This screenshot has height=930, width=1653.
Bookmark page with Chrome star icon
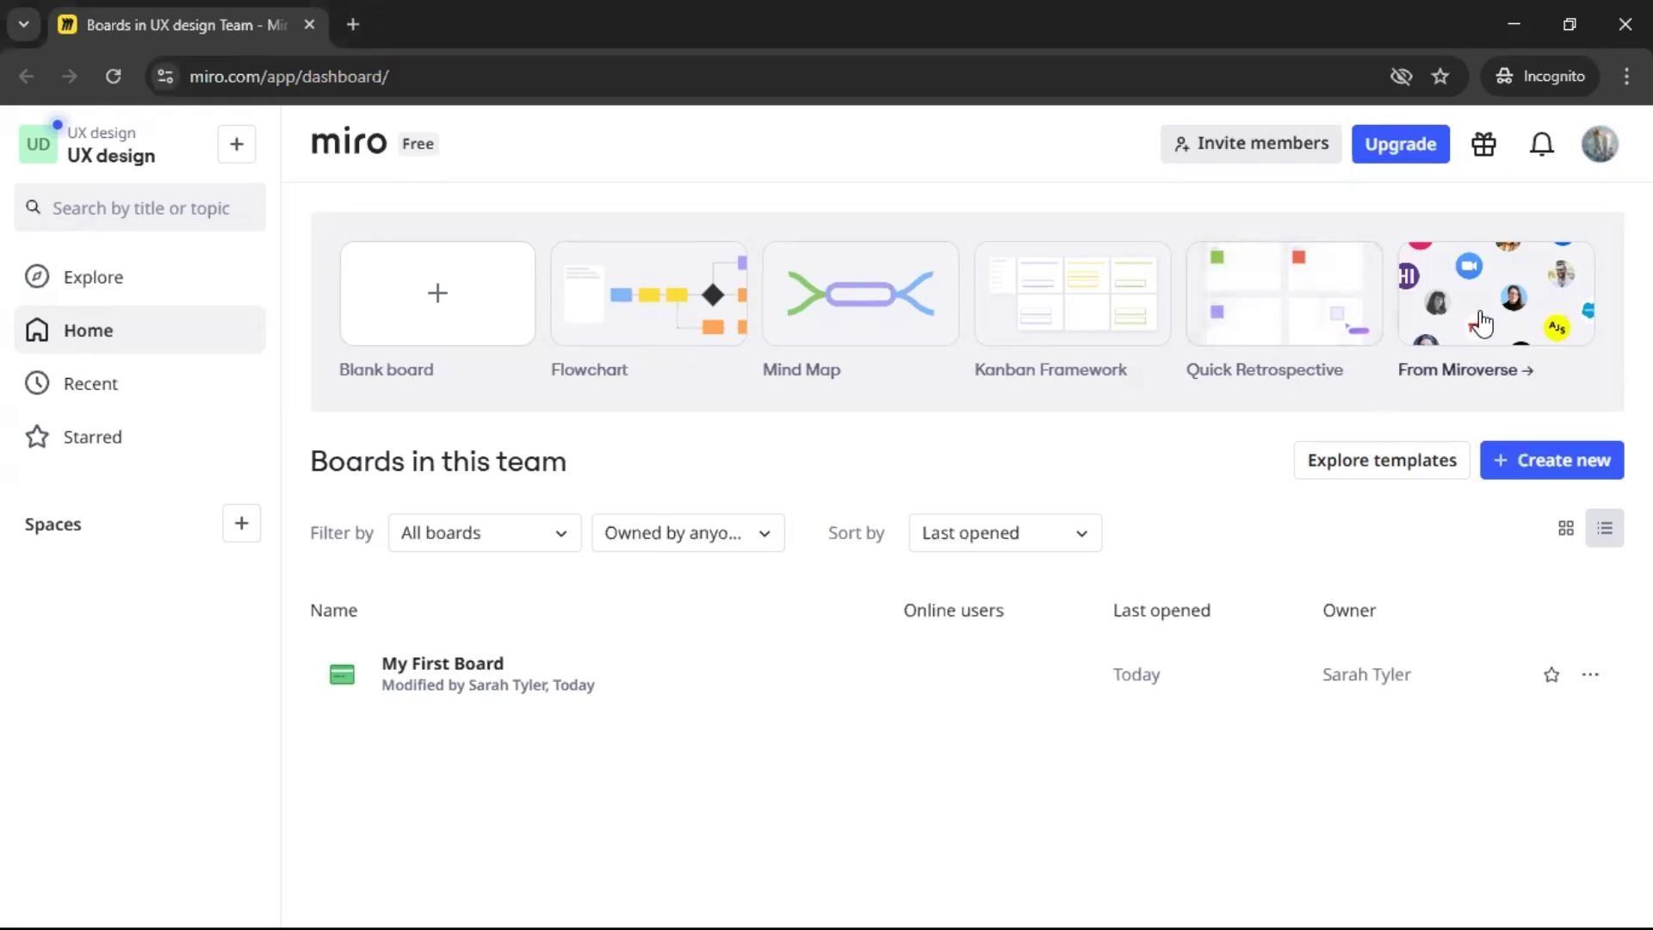(1440, 77)
